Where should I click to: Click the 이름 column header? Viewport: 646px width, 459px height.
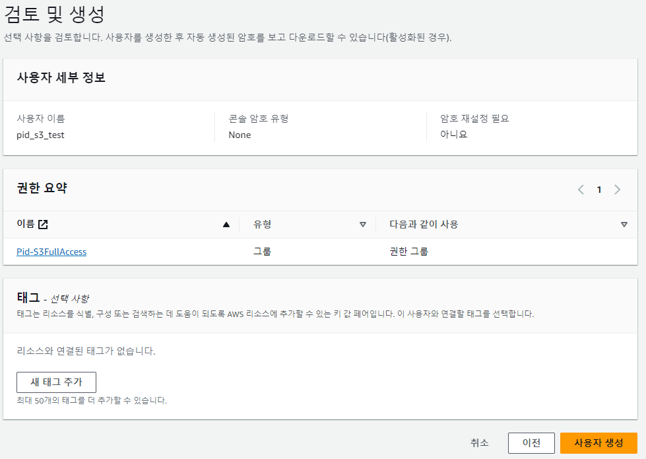pos(26,224)
